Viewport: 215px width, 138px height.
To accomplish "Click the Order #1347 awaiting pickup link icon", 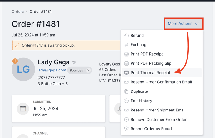I will pos(17,45).
